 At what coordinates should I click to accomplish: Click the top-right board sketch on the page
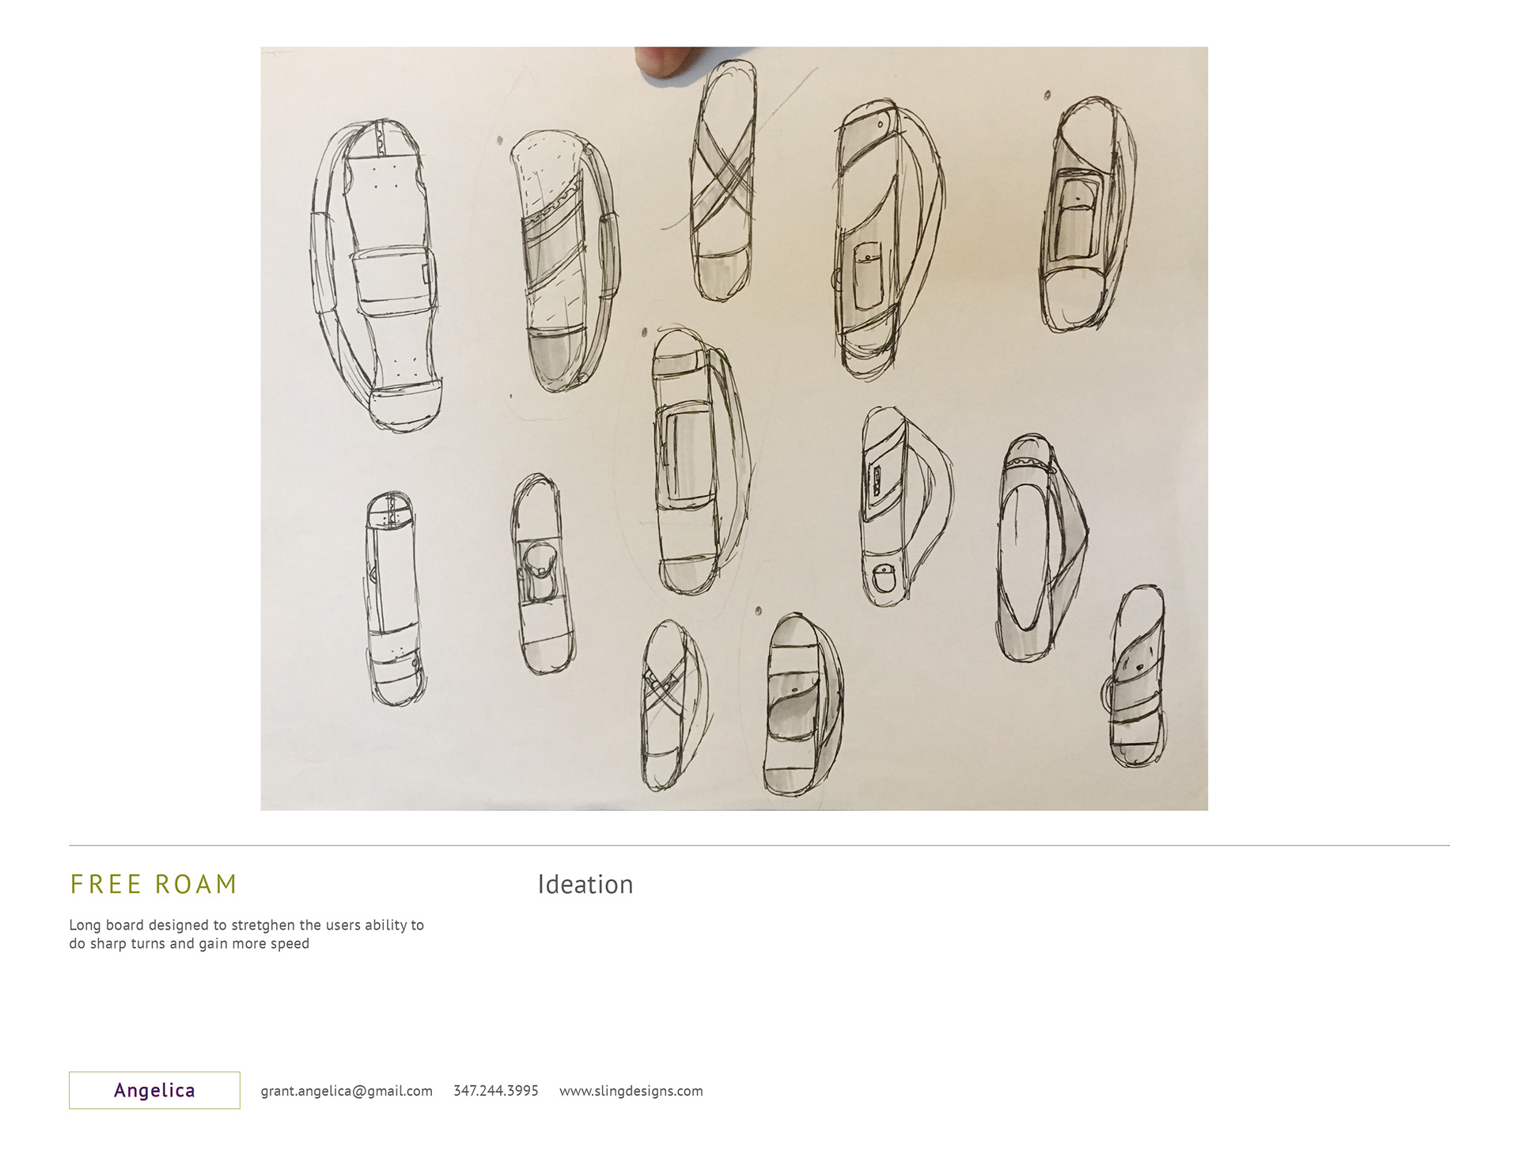tap(1088, 214)
